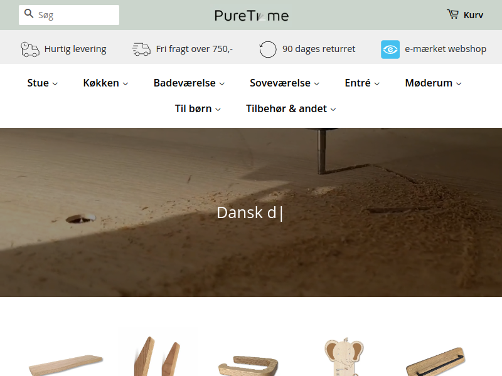The width and height of the screenshot is (502, 376).
Task: Click the 90 dages returret arrow icon
Action: pos(268,50)
